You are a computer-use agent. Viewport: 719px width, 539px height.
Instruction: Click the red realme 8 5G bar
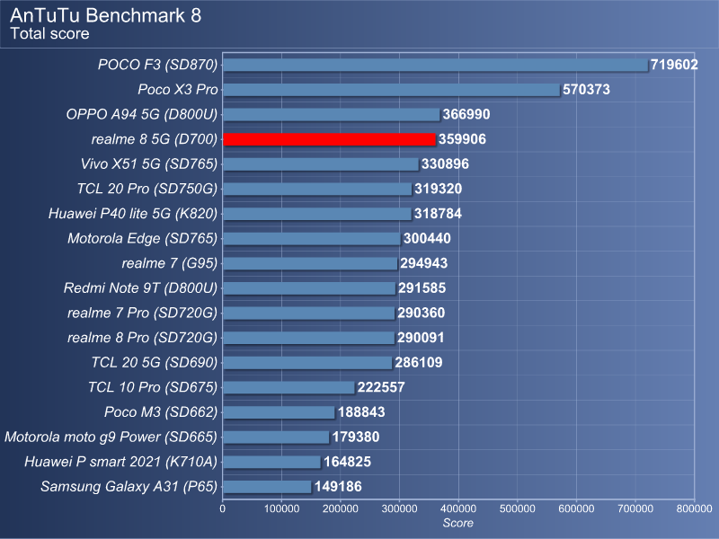coord(329,139)
